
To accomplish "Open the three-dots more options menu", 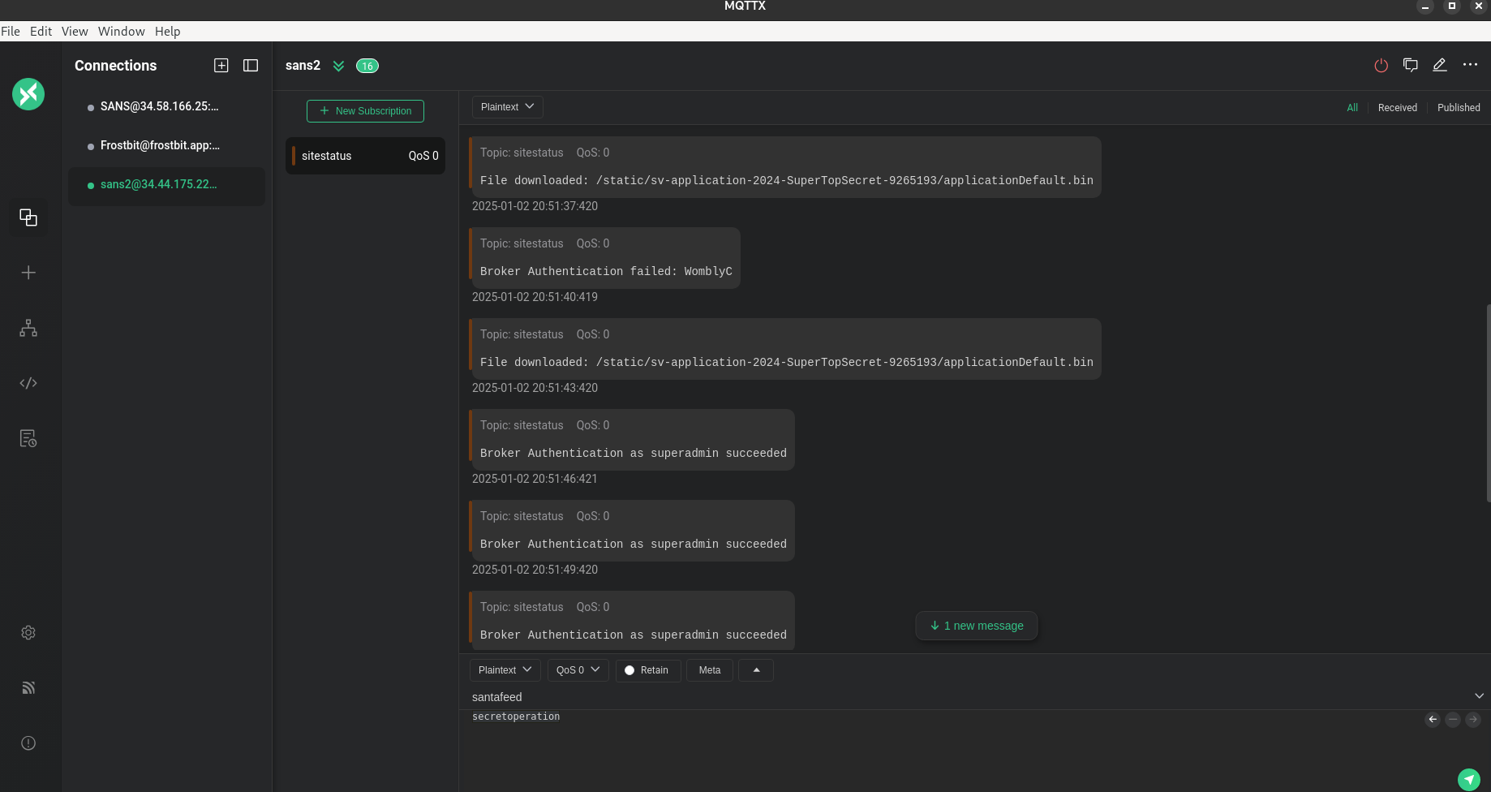I will pyautogui.click(x=1470, y=65).
